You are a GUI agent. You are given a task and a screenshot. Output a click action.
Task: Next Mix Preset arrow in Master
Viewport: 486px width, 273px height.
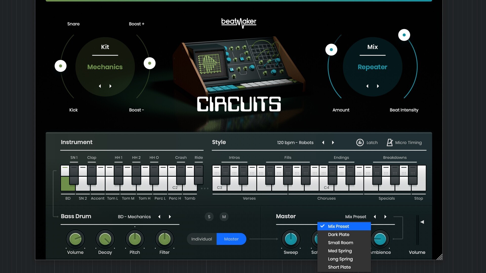(x=385, y=217)
